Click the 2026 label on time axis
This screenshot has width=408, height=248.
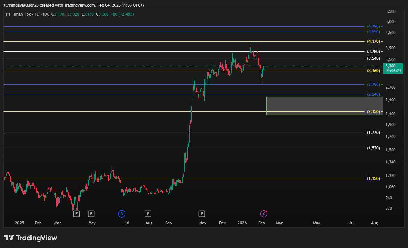[242, 223]
